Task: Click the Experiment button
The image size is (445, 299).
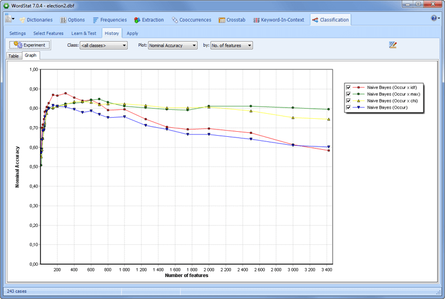Action: [x=30, y=45]
